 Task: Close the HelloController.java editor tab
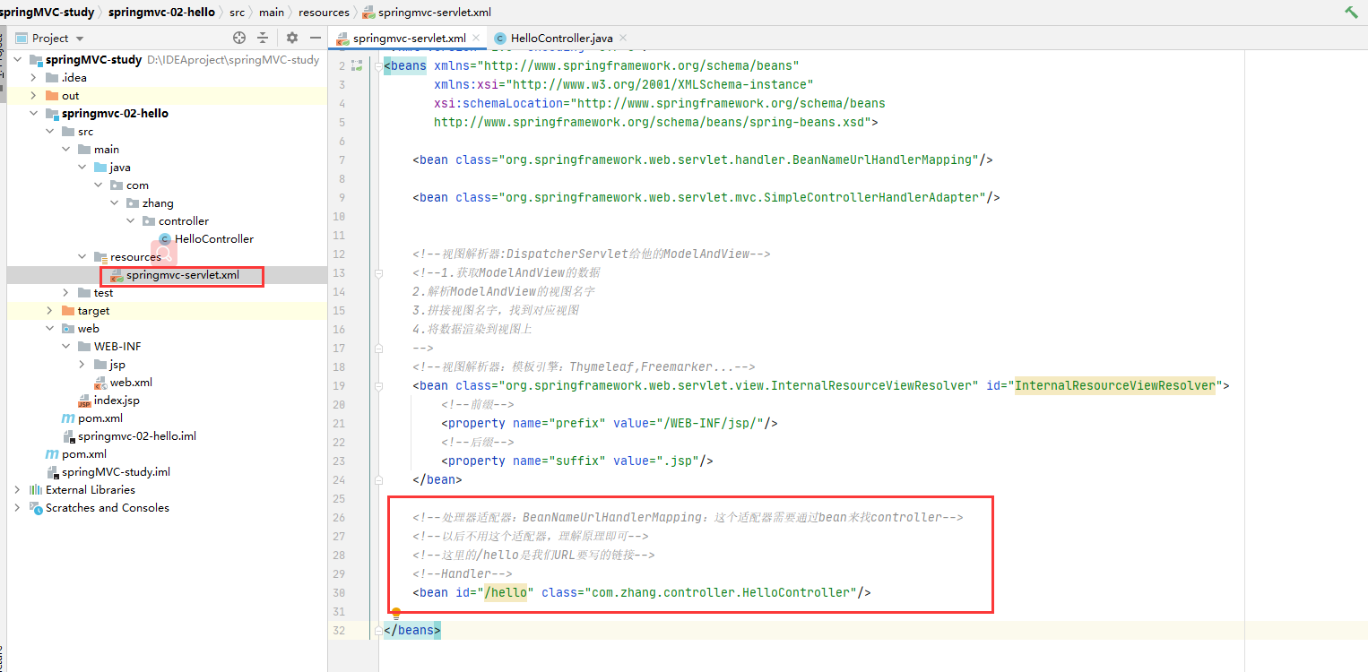click(x=622, y=39)
